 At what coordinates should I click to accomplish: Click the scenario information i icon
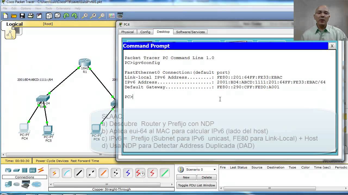pyautogui.click(x=181, y=170)
